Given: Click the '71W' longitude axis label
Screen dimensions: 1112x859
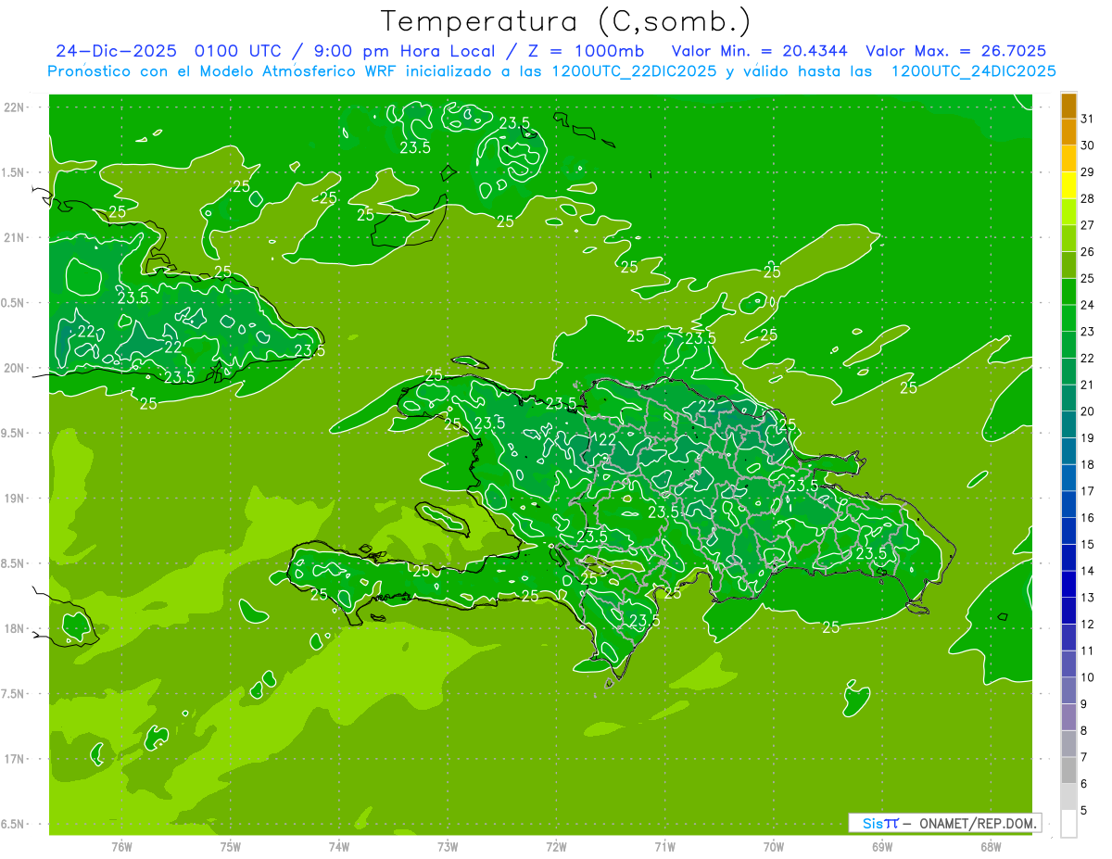Looking at the screenshot, I should pyautogui.click(x=664, y=846).
